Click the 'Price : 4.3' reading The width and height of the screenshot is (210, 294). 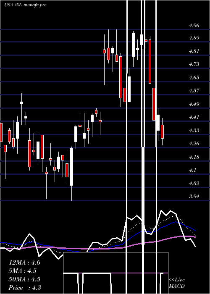(x=25, y=288)
